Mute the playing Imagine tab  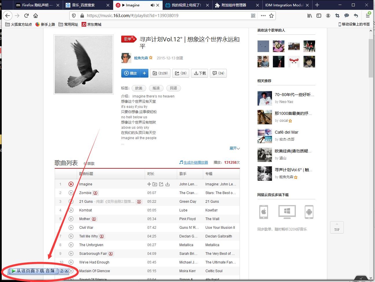(153, 5)
